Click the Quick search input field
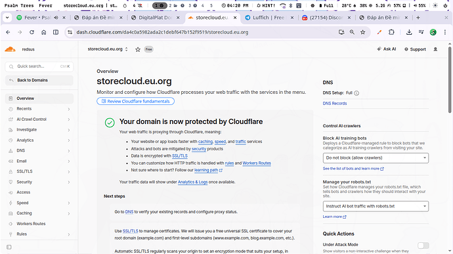The image size is (453, 254). click(x=39, y=66)
